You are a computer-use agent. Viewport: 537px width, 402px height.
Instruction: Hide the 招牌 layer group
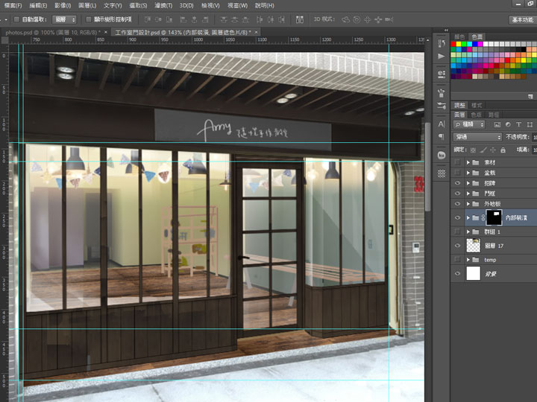click(456, 182)
